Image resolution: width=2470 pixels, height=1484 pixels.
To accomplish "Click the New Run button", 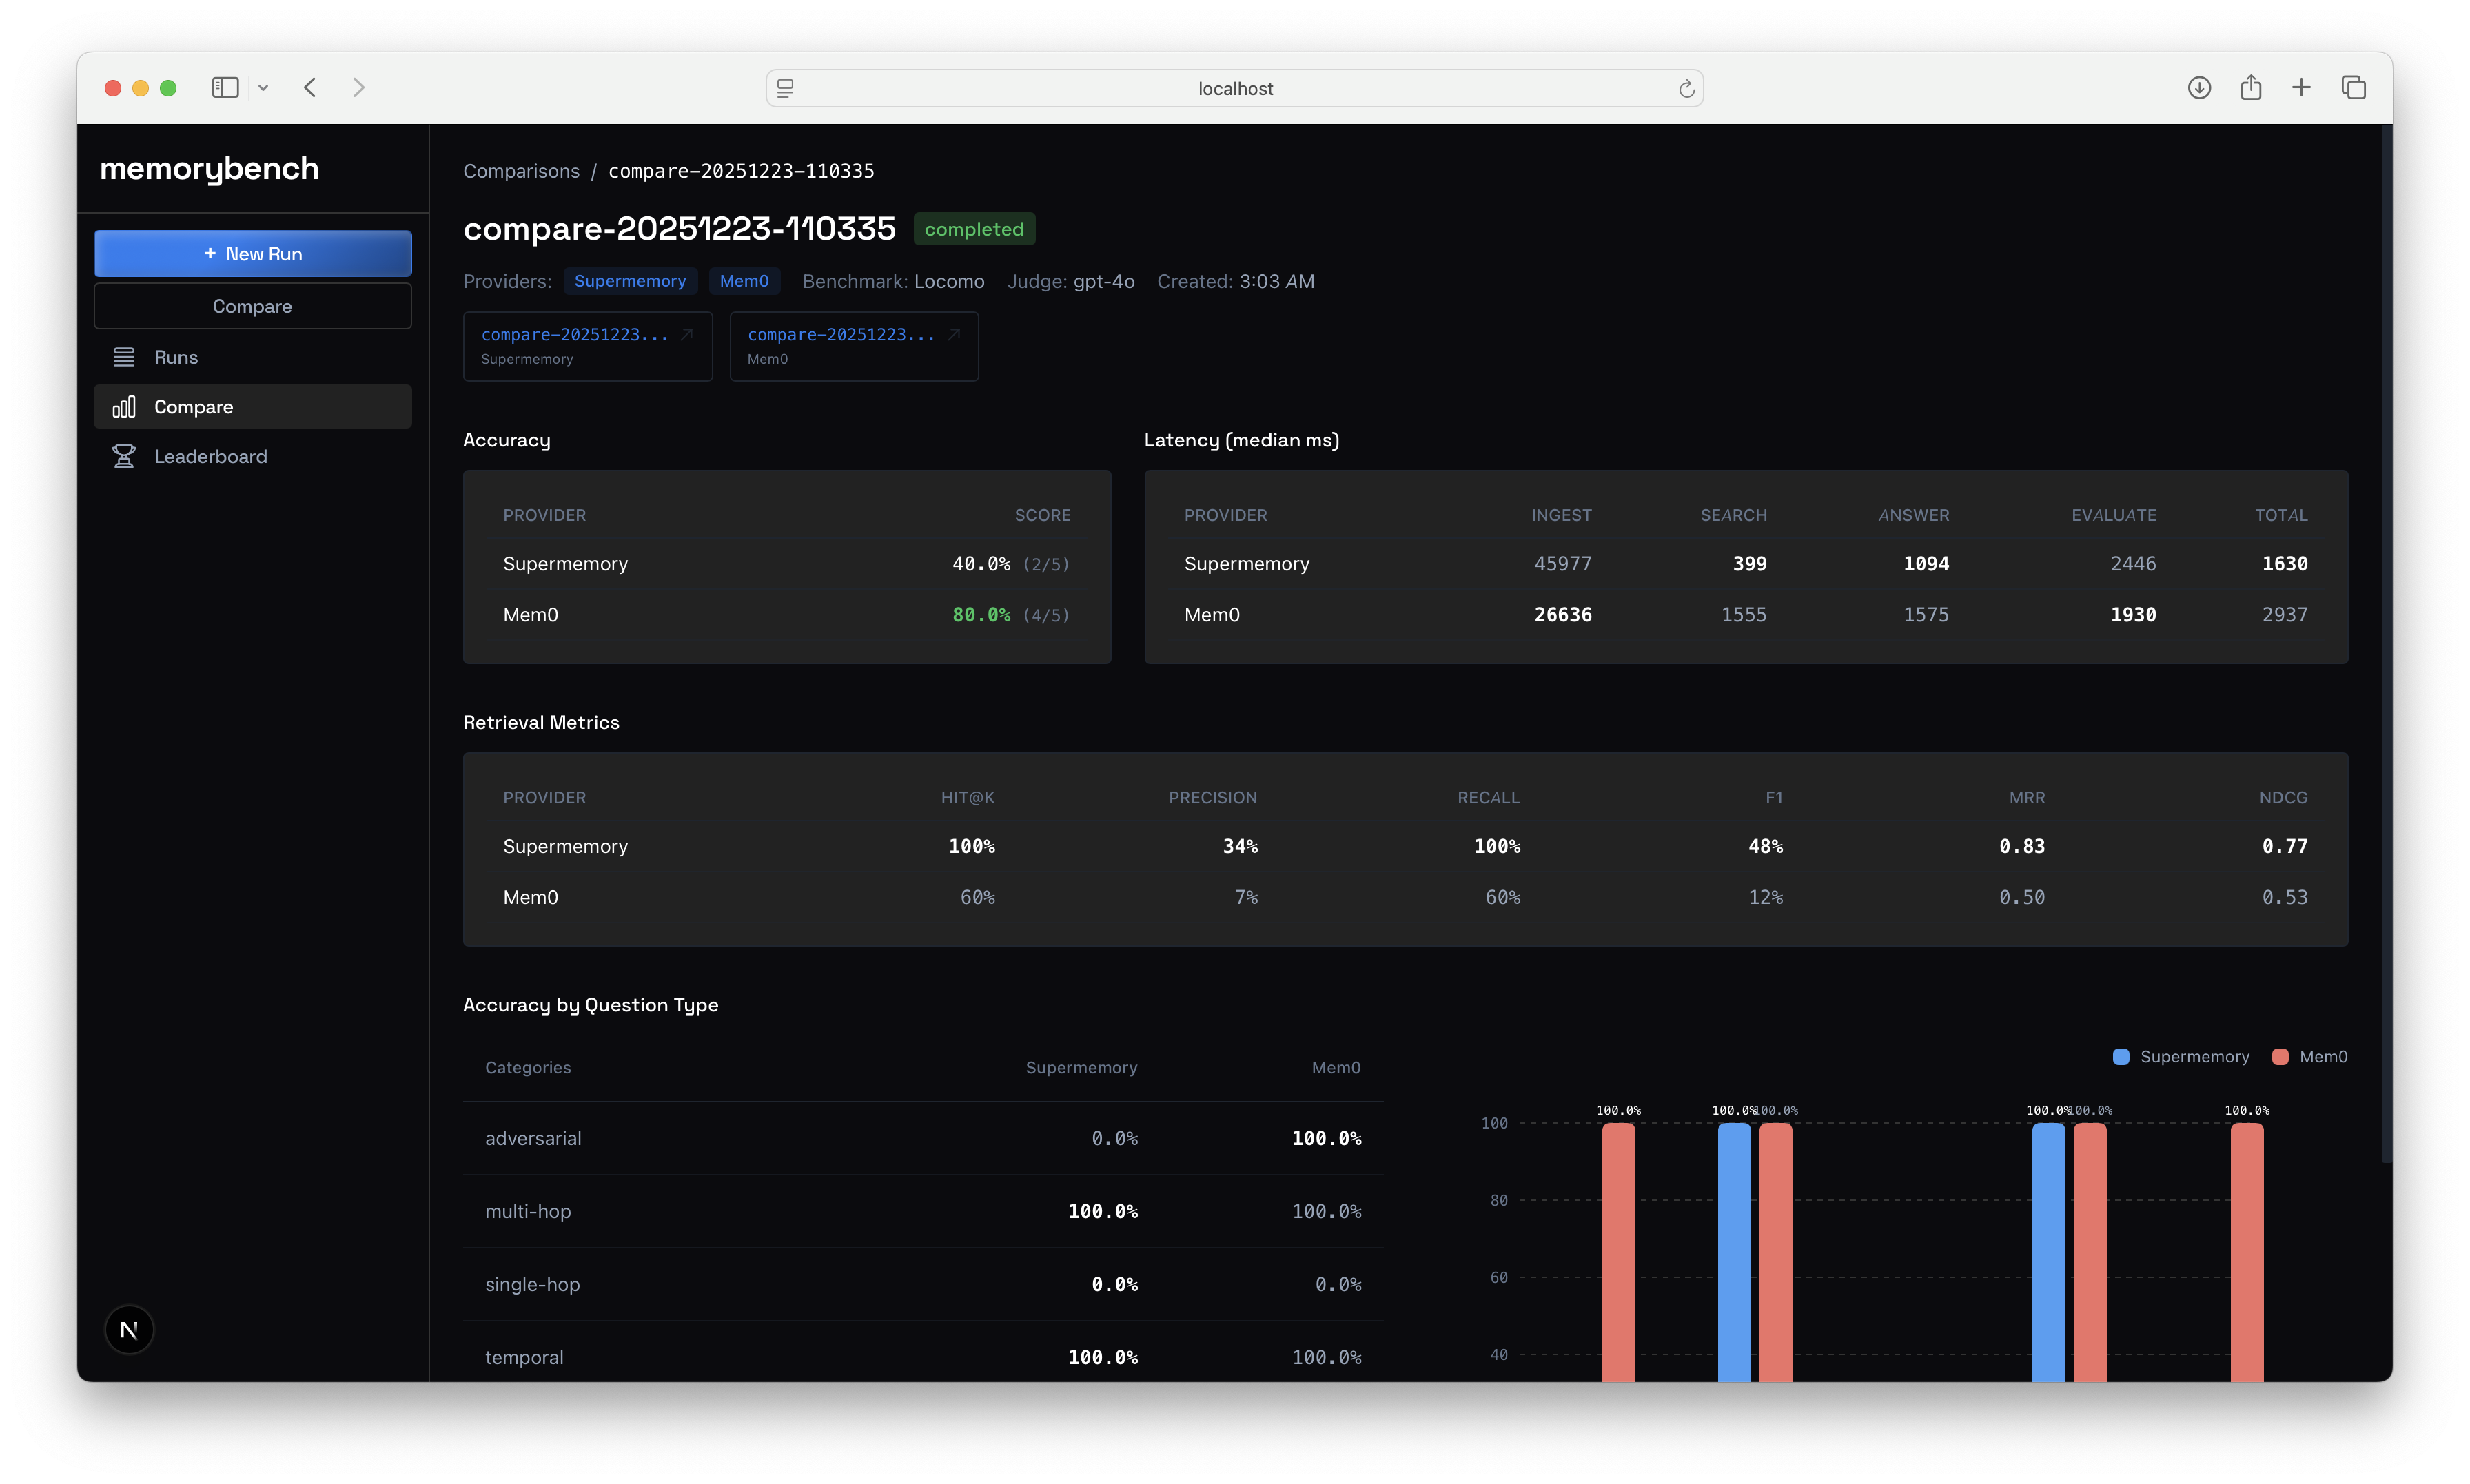I will coord(252,254).
